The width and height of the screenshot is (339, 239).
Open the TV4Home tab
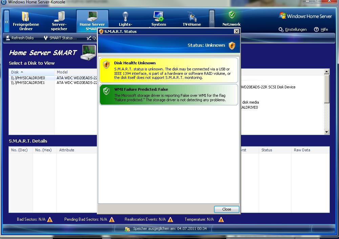pyautogui.click(x=192, y=19)
